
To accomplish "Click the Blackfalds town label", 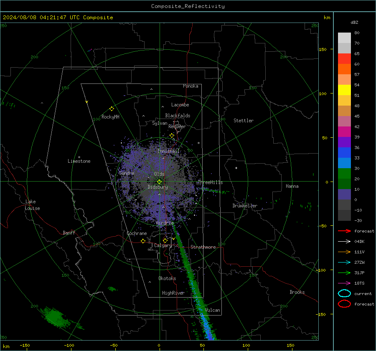I will (x=178, y=116).
